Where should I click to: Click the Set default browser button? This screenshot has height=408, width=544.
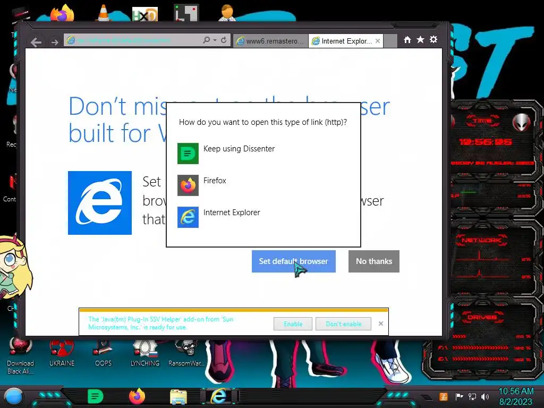[293, 261]
